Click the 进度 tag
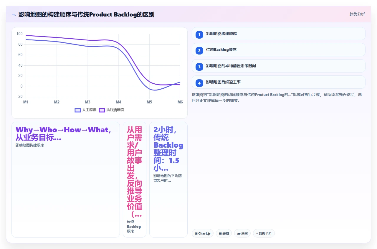 click(242, 233)
